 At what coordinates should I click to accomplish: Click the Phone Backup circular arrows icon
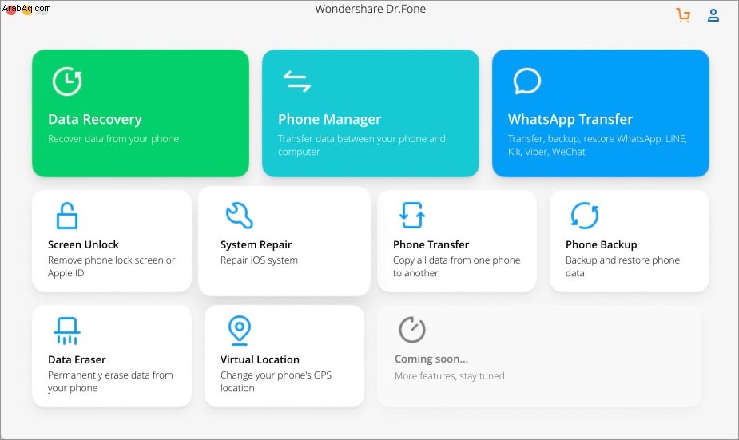point(585,216)
